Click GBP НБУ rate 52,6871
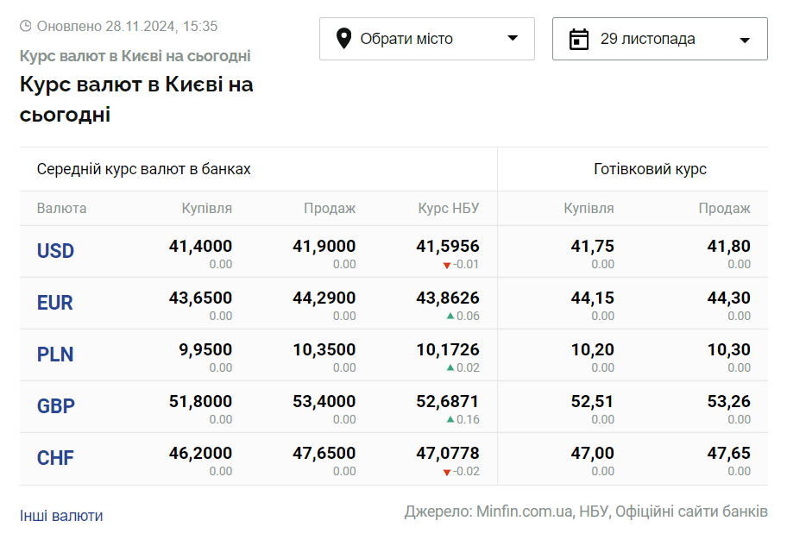The height and width of the screenshot is (546, 787). (448, 401)
